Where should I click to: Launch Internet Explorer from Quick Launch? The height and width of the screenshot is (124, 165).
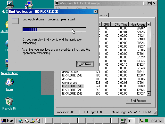click(x=21, y=121)
